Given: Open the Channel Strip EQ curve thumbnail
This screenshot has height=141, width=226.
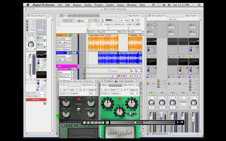Looking at the screenshot, I should click(42, 54).
